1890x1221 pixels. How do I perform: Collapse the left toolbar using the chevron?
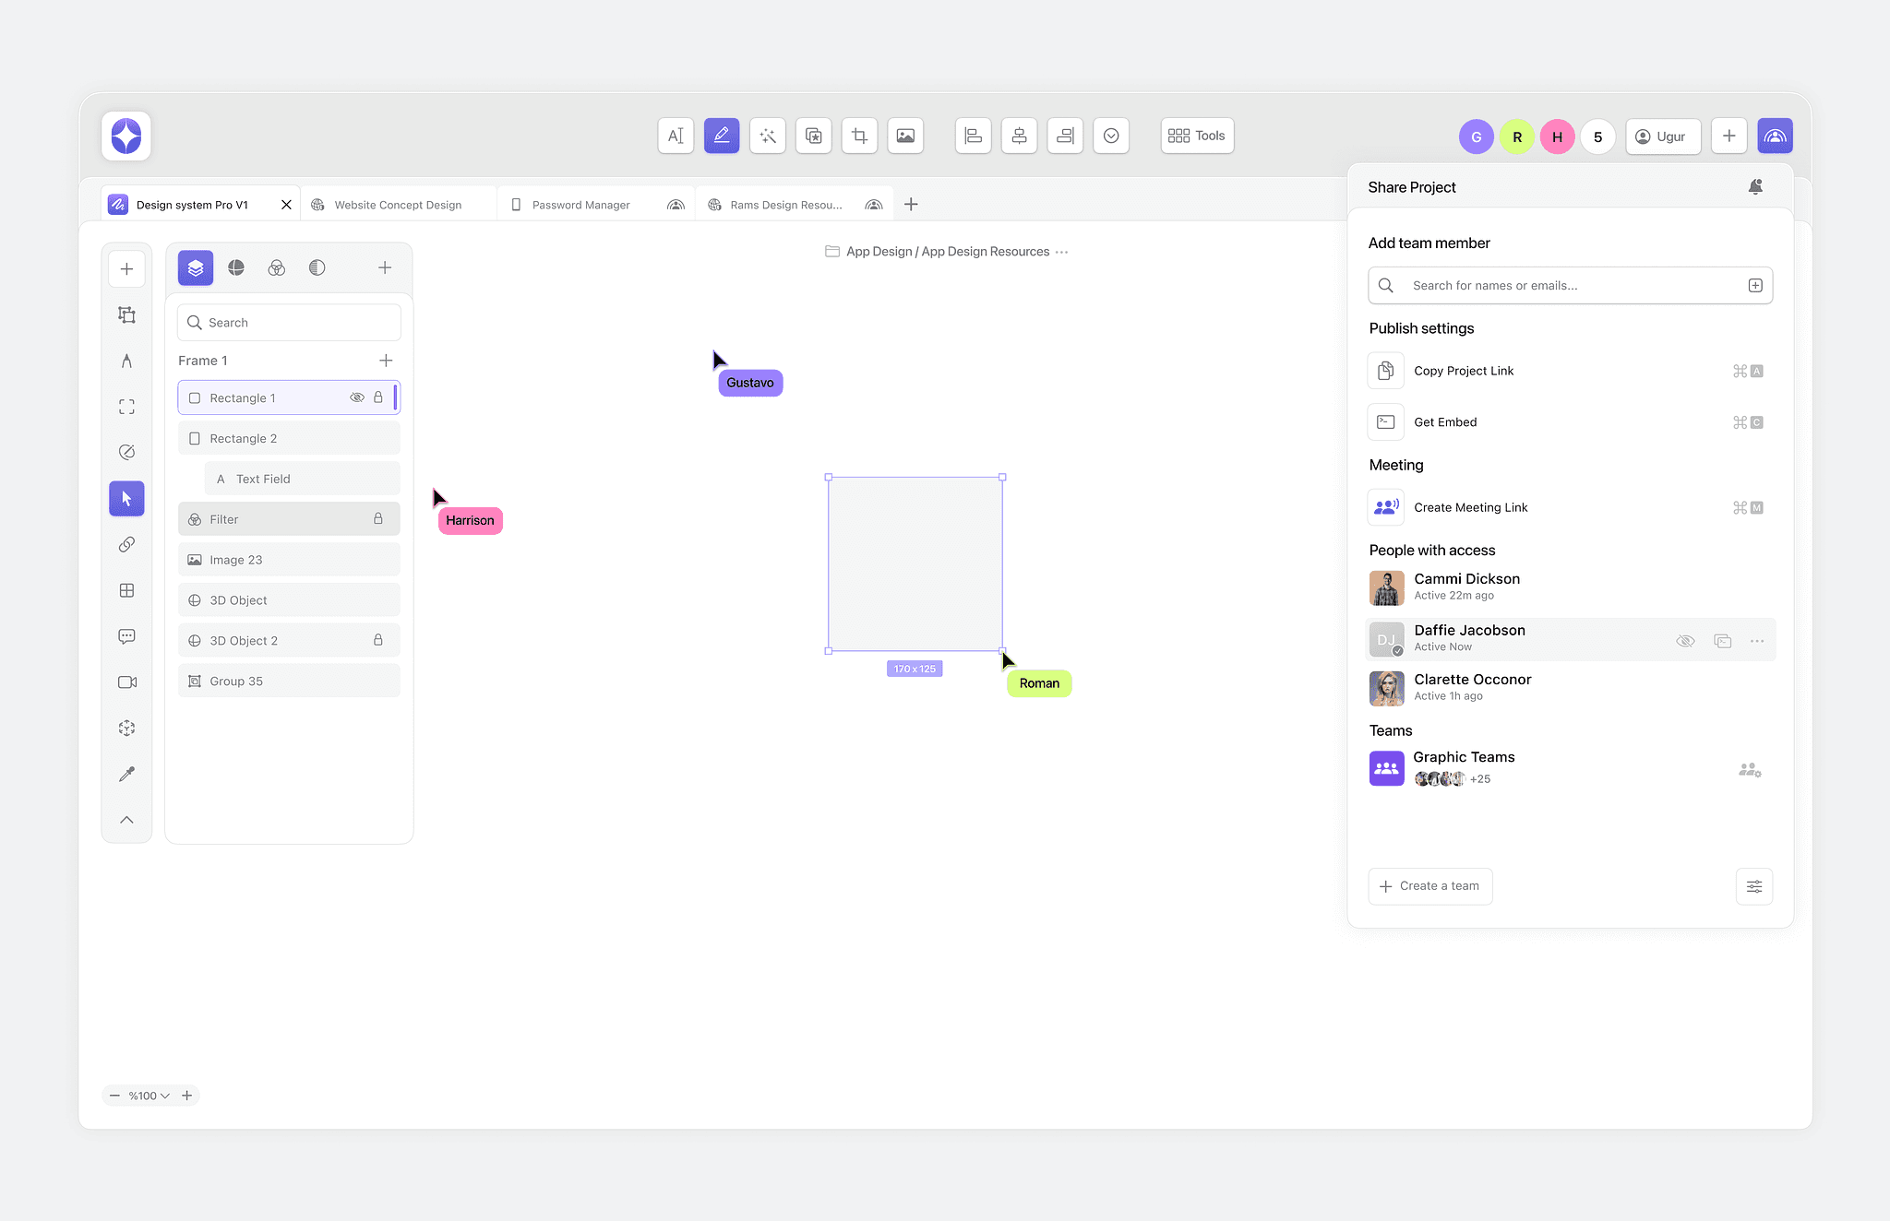point(126,820)
